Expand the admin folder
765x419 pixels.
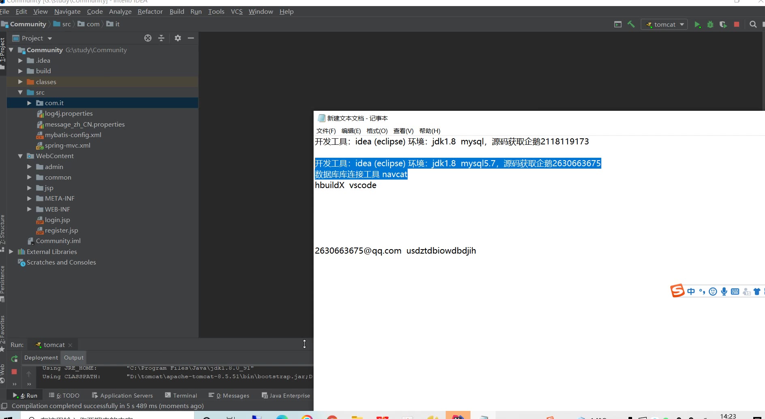29,167
